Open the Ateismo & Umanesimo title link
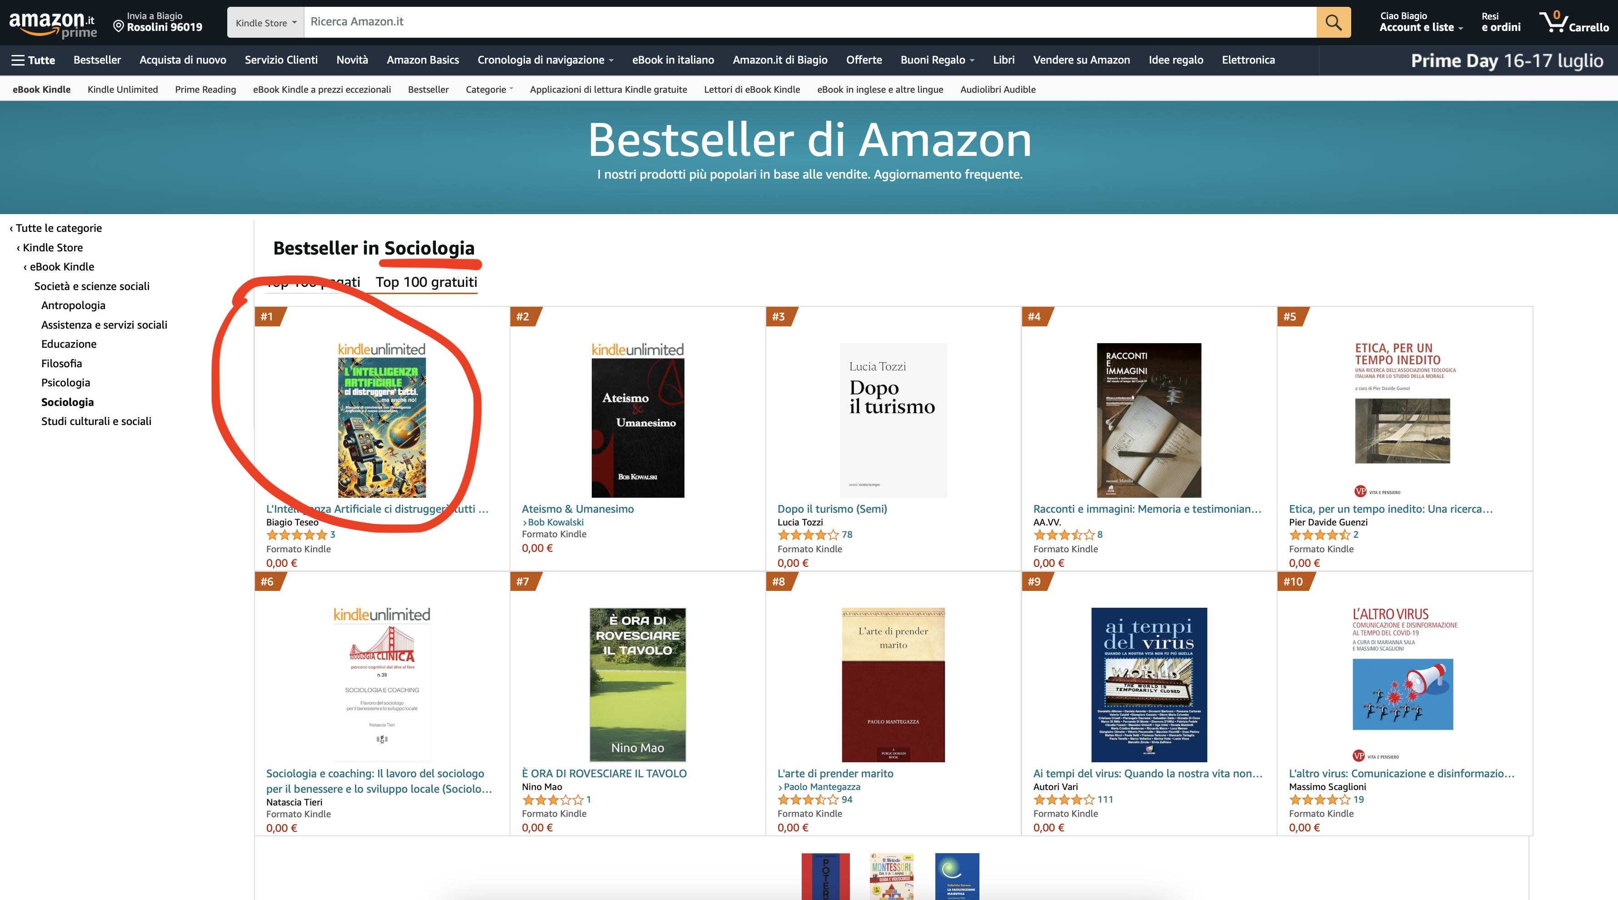 point(577,509)
